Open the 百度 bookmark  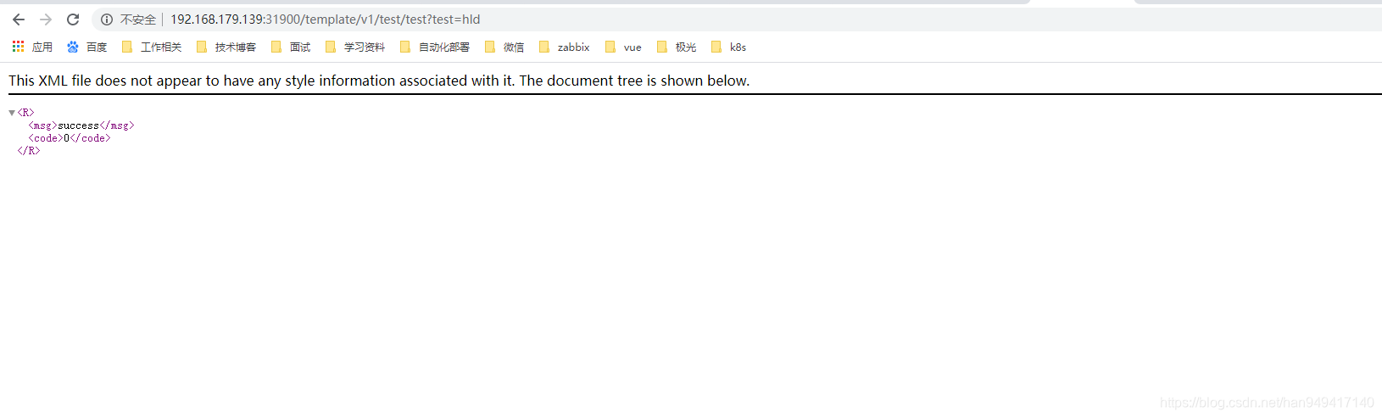(x=87, y=47)
